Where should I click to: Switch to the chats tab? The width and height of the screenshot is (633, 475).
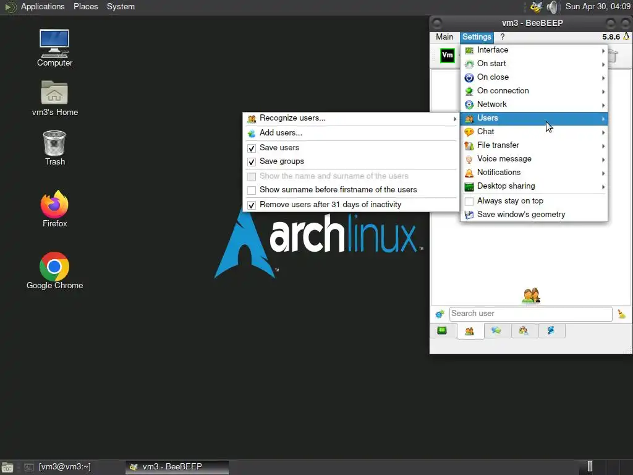click(496, 331)
